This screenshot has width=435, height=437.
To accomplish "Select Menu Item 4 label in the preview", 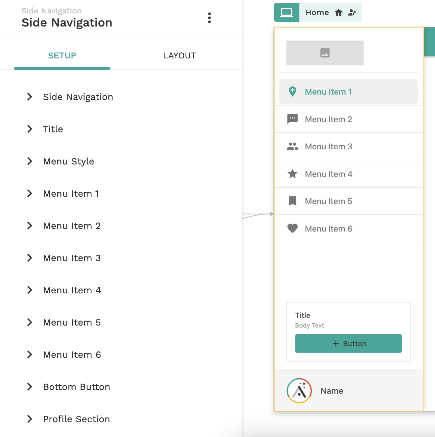I will pos(329,174).
